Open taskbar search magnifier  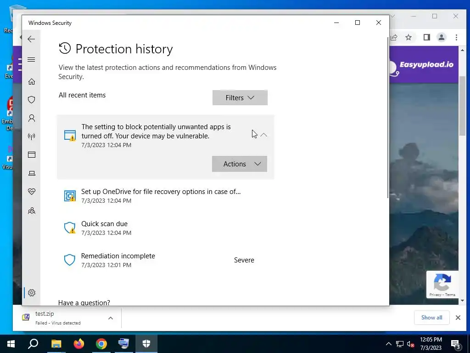coord(33,344)
